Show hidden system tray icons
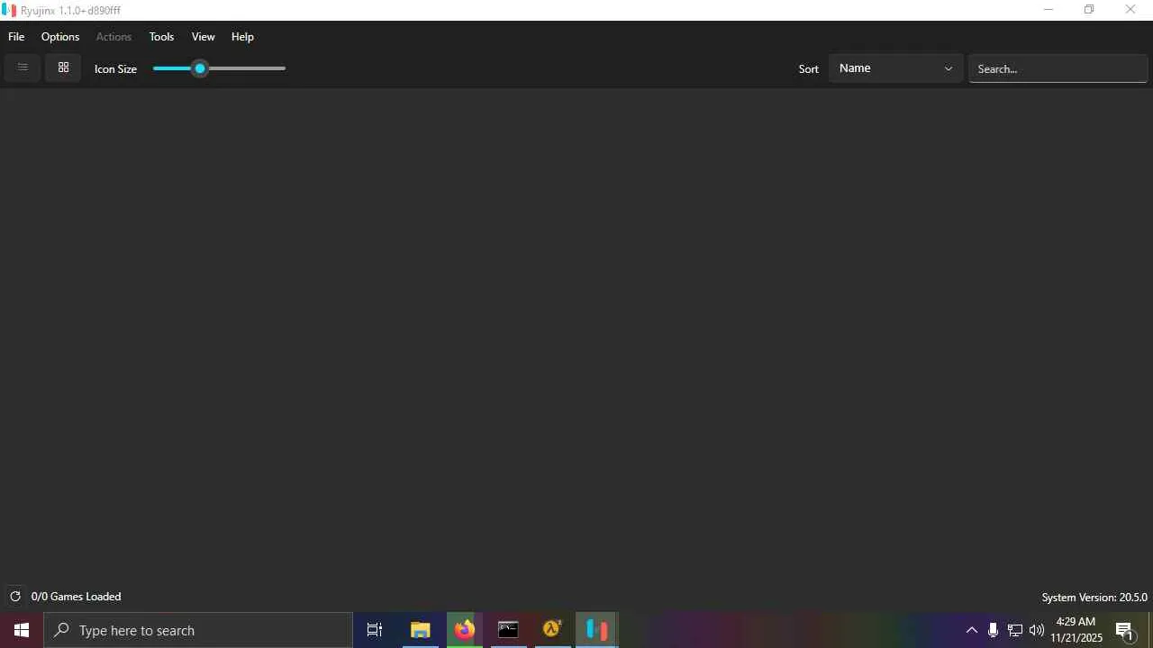The height and width of the screenshot is (648, 1153). tap(971, 630)
